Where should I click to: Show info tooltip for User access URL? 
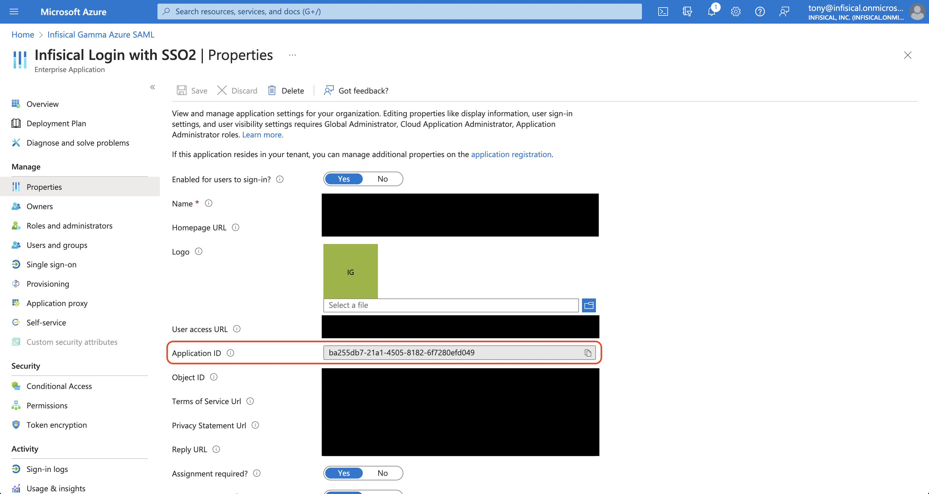(x=237, y=329)
